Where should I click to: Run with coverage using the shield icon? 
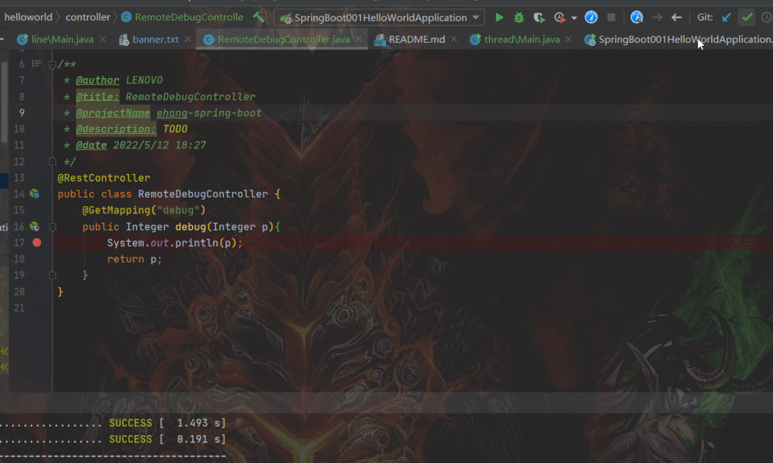[x=539, y=18]
